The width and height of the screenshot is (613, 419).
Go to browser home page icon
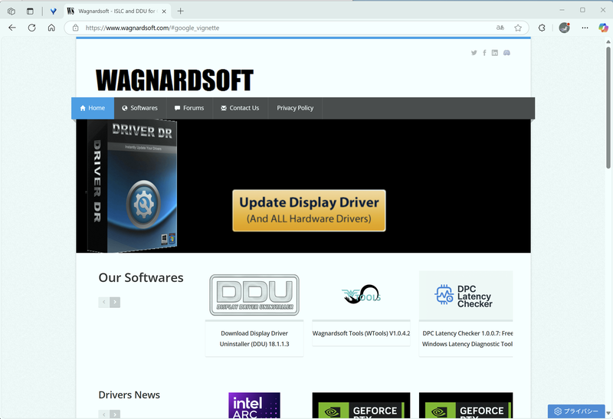coord(51,28)
